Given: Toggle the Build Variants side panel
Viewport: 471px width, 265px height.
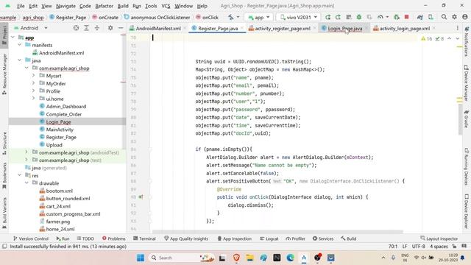Looking at the screenshot, I should [4, 213].
